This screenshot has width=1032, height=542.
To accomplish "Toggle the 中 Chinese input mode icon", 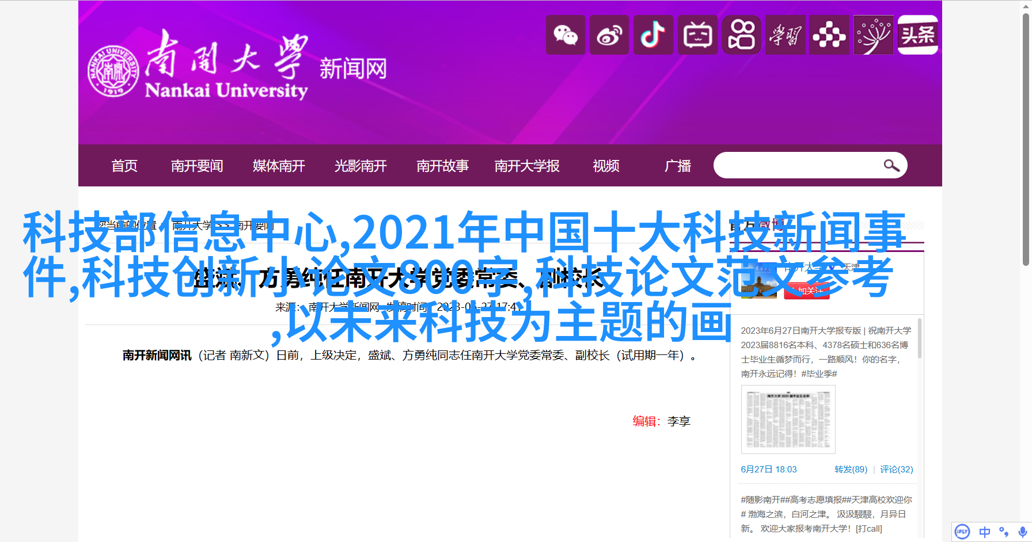I will coord(985,532).
